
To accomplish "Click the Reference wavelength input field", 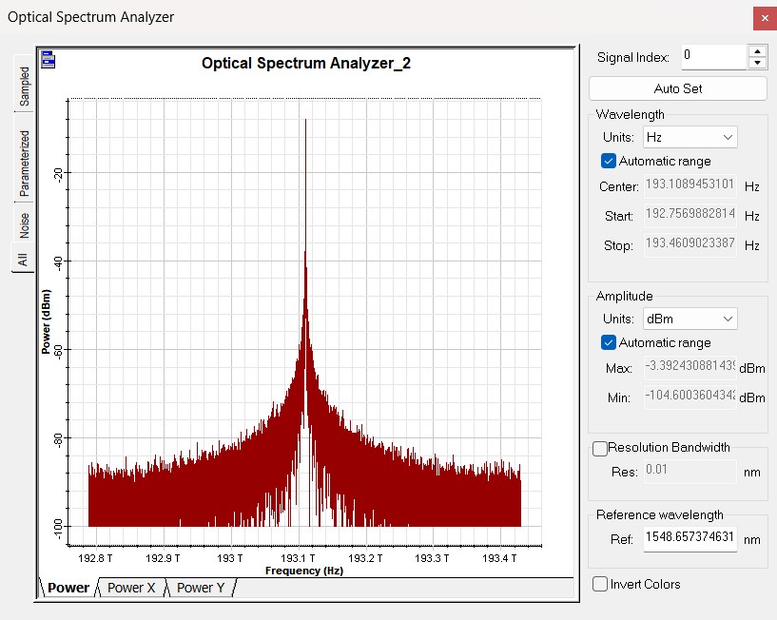I will point(690,539).
